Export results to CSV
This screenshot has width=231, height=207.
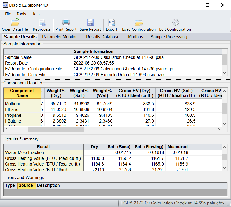point(111,25)
